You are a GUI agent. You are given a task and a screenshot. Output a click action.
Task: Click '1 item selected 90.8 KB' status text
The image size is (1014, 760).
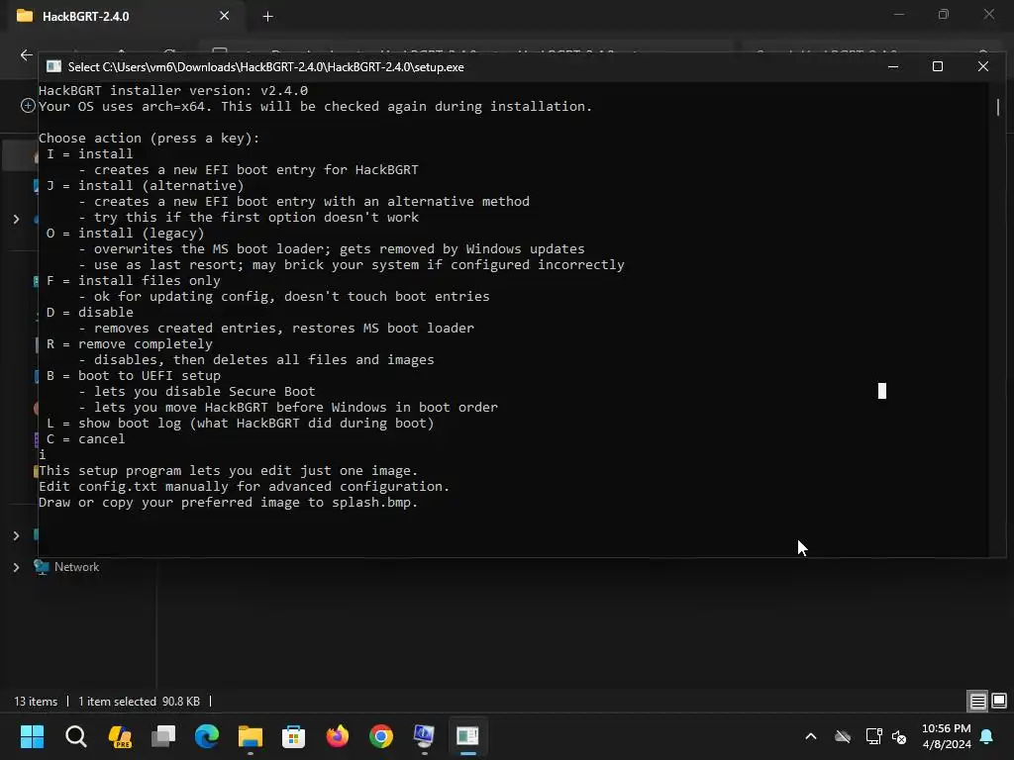(x=139, y=702)
